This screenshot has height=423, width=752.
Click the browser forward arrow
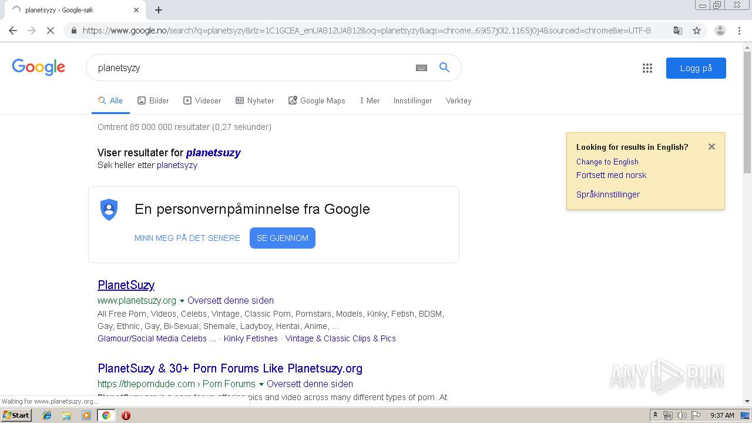click(x=32, y=31)
